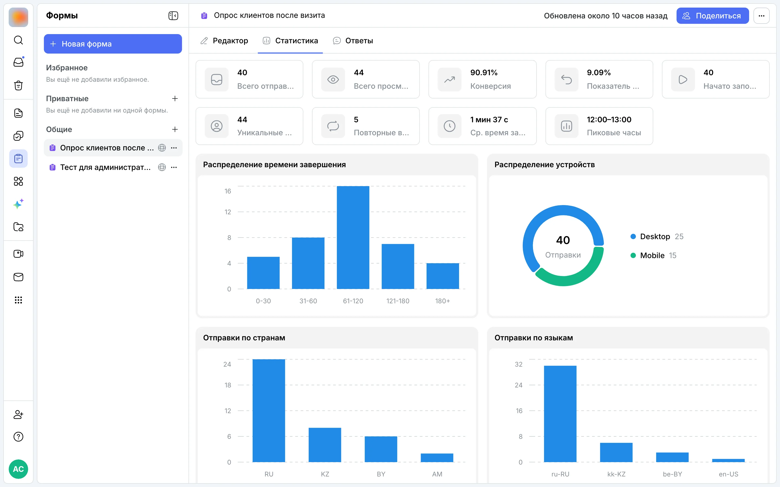Open Тест для администрат form in list

(x=113, y=167)
